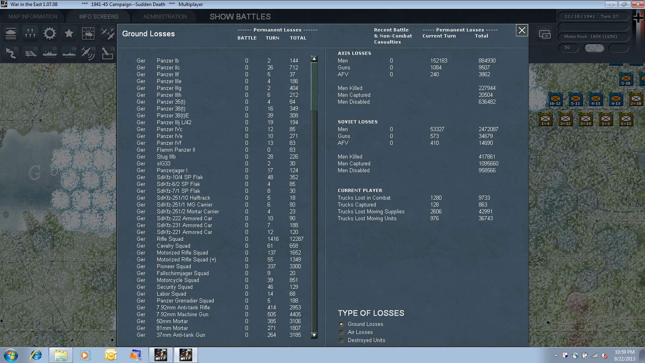Select the Ground Losses radio option
Viewport: 645px width, 363px height.
[342, 324]
